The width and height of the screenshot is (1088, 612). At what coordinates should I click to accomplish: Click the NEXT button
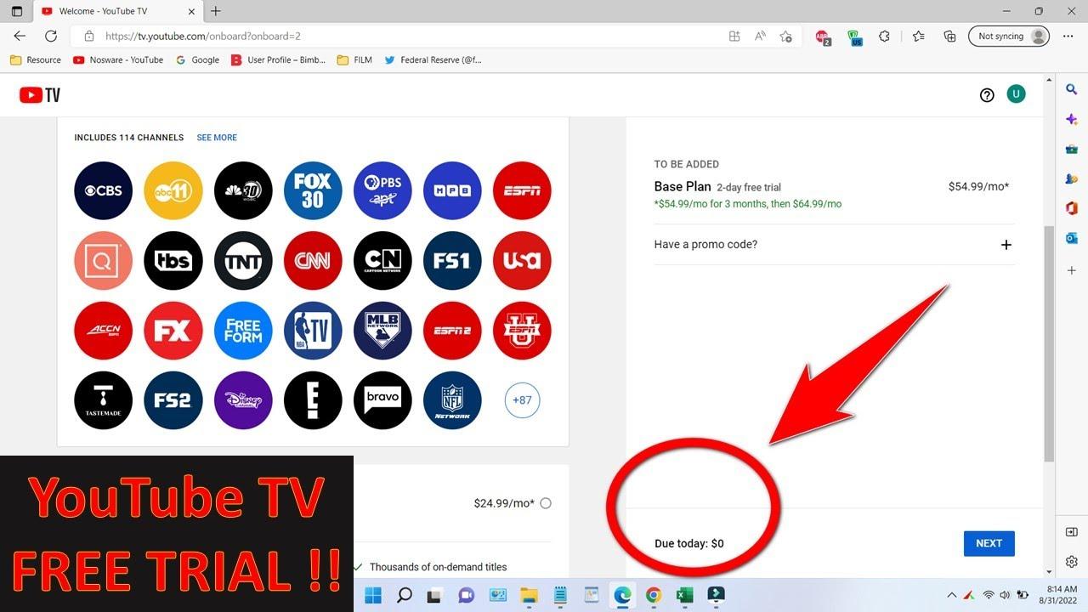tap(989, 543)
